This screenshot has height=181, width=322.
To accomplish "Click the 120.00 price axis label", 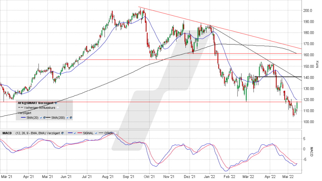I will pyautogui.click(x=309, y=100).
